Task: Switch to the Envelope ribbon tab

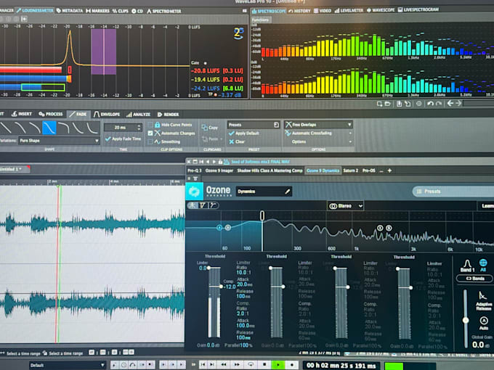Action: 107,114
